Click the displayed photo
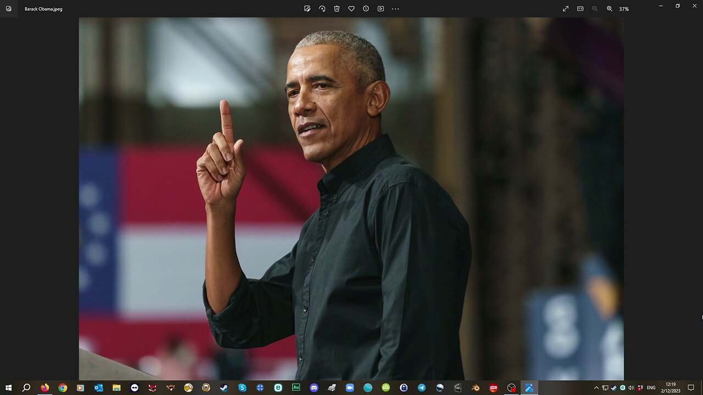703x395 pixels. 351,199
